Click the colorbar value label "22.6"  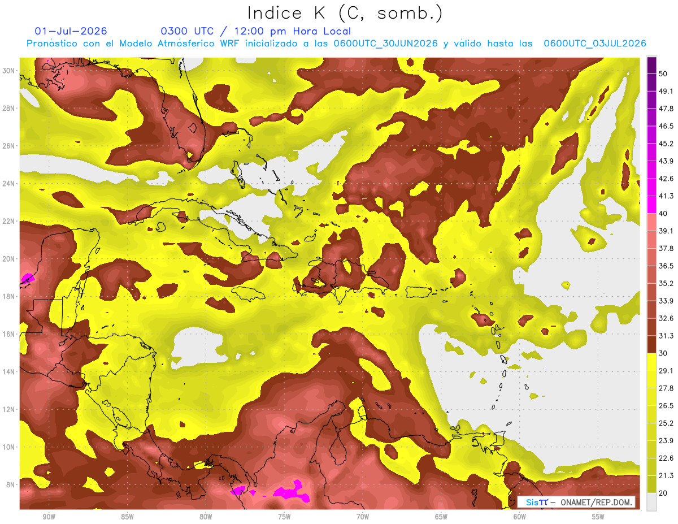tap(666, 458)
